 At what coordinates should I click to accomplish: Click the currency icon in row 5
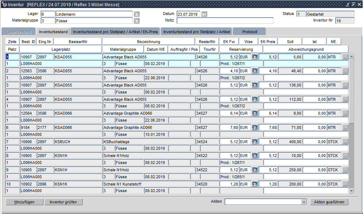[255, 114]
